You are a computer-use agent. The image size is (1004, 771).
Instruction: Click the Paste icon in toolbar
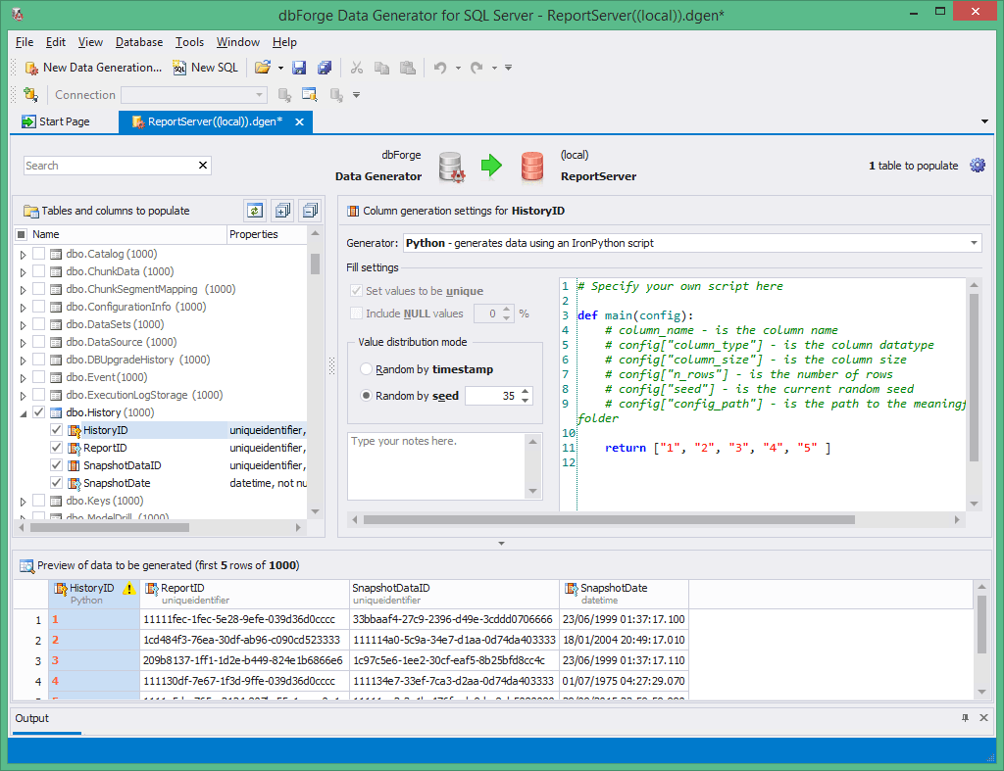408,68
